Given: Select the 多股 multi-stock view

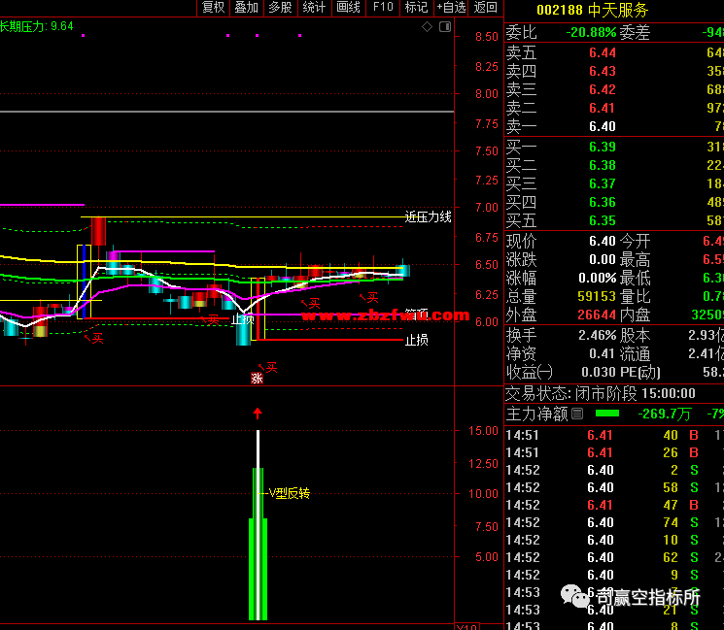Looking at the screenshot, I should [x=280, y=8].
